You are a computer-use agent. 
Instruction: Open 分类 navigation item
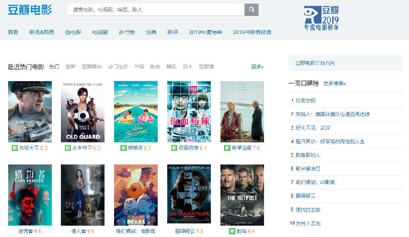tap(151, 32)
